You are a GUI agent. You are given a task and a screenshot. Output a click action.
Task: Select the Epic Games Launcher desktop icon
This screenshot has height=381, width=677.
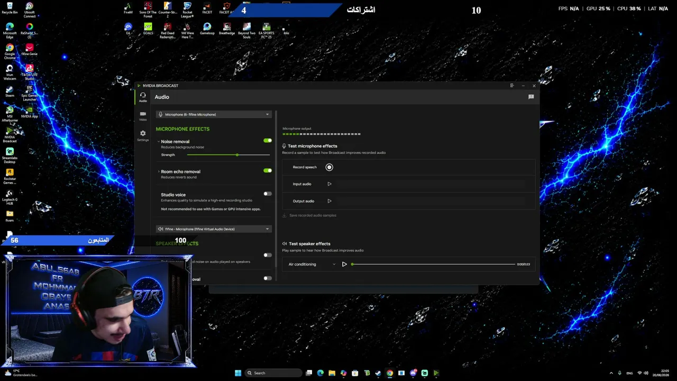pyautogui.click(x=30, y=94)
